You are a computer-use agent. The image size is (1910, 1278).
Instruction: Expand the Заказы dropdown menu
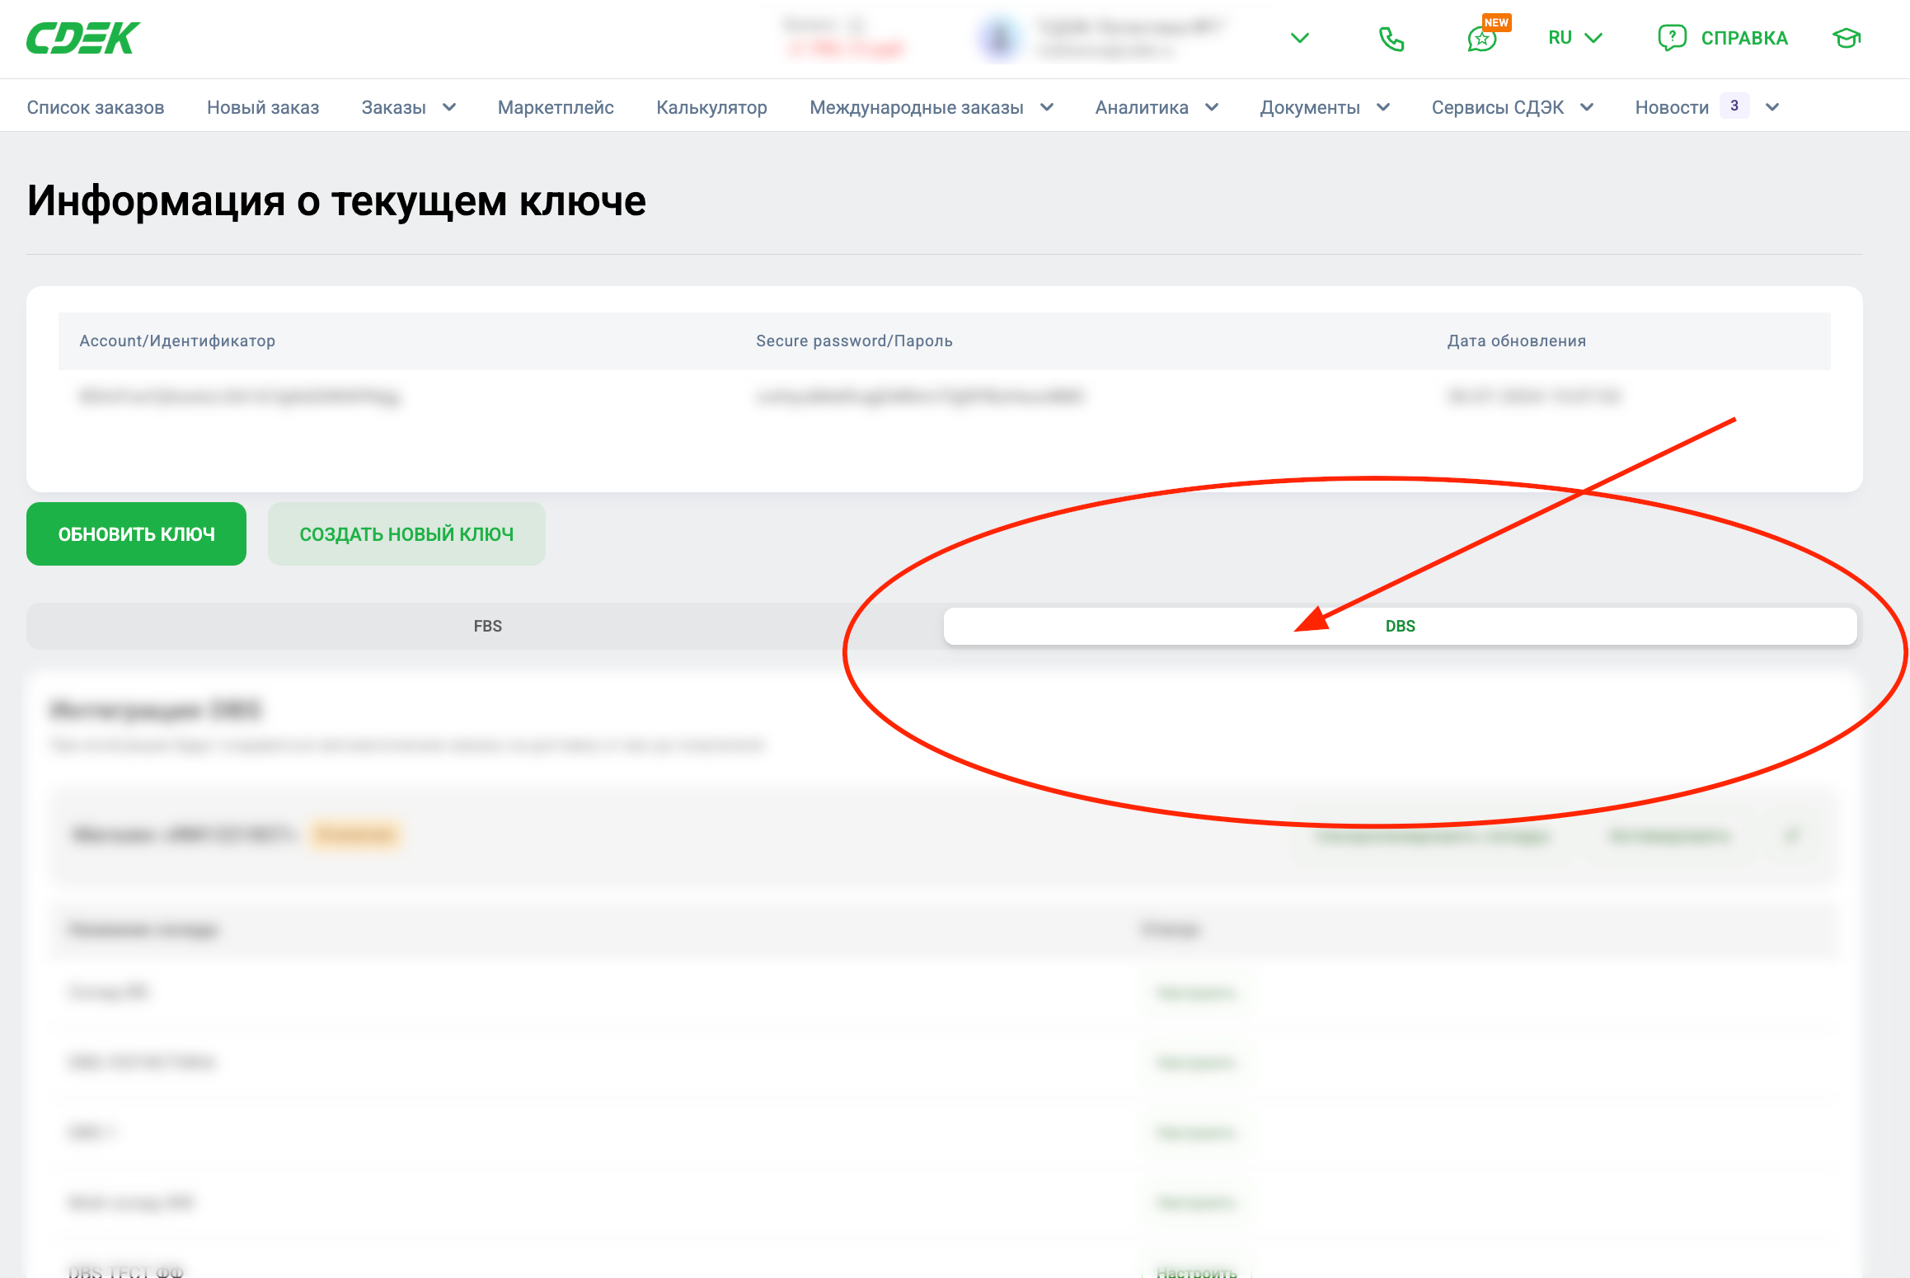(x=408, y=107)
